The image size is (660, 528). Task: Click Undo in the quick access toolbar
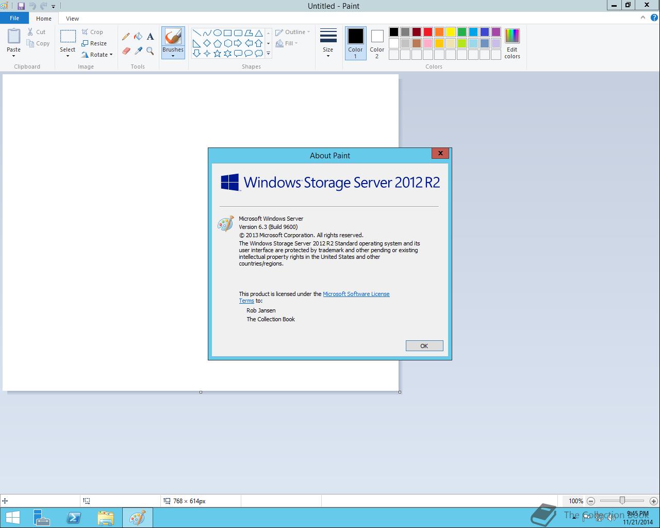click(32, 6)
